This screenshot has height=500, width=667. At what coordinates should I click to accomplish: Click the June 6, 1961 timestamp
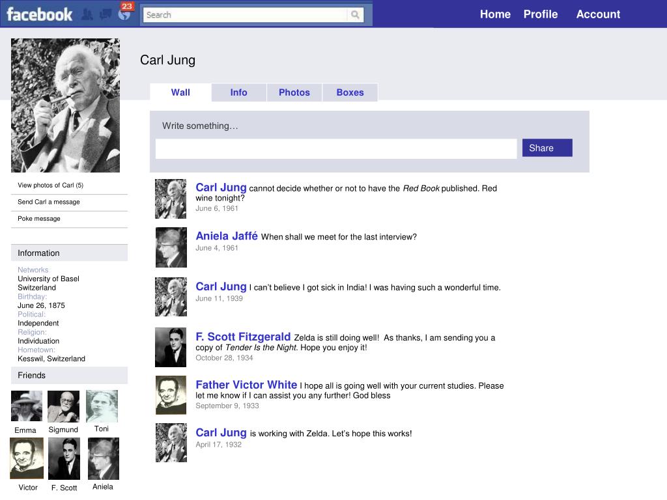tap(217, 208)
